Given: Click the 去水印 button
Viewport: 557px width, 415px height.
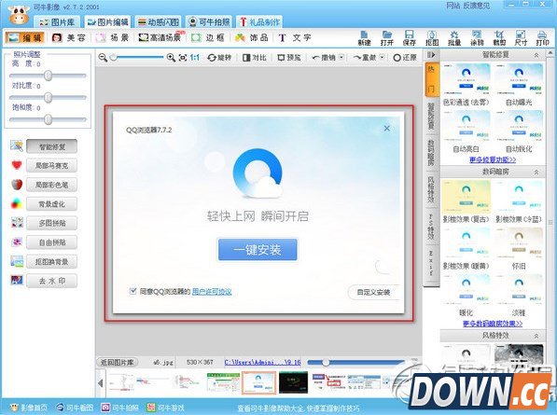Looking at the screenshot, I should coord(52,281).
